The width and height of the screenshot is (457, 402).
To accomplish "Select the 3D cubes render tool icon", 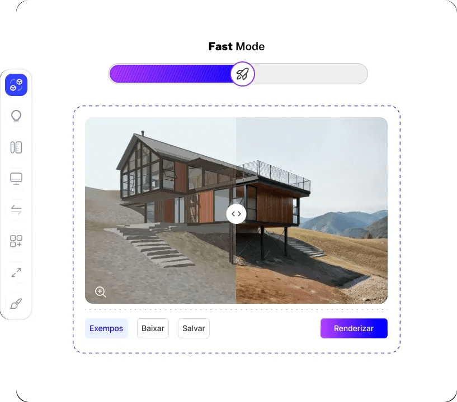I will [16, 85].
